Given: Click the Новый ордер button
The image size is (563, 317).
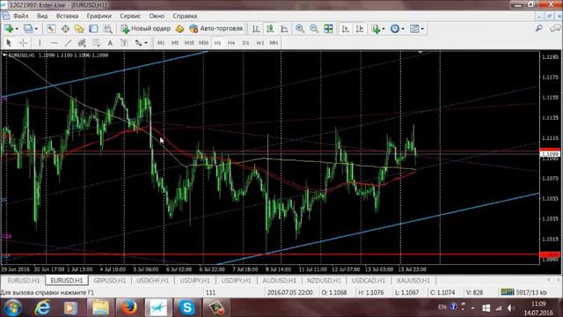Looking at the screenshot, I should tap(146, 28).
